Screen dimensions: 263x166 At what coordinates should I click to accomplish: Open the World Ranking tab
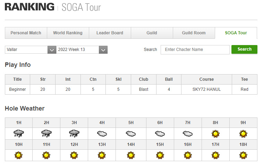pyautogui.click(x=68, y=33)
